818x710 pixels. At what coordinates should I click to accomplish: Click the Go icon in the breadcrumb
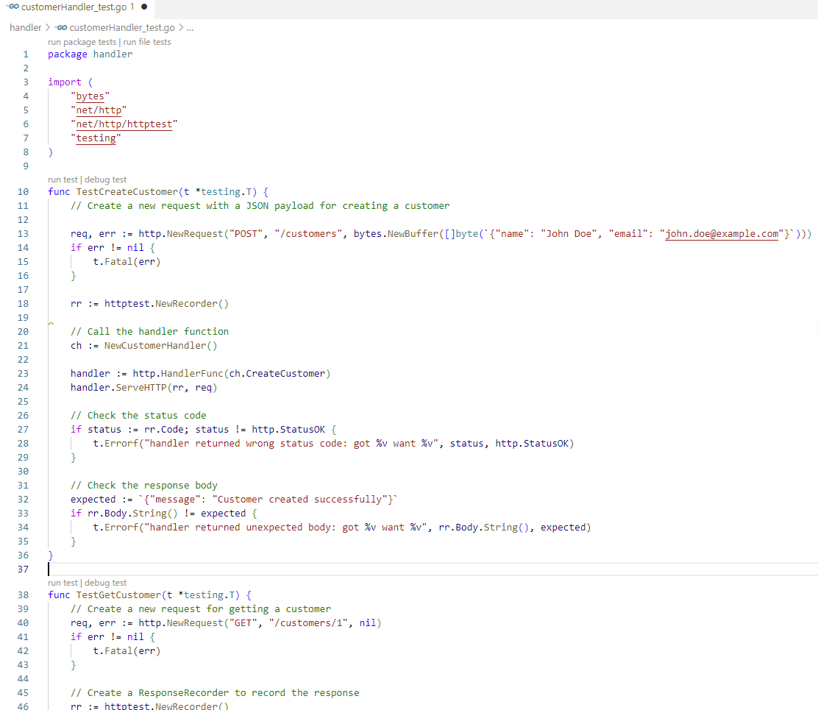click(61, 28)
